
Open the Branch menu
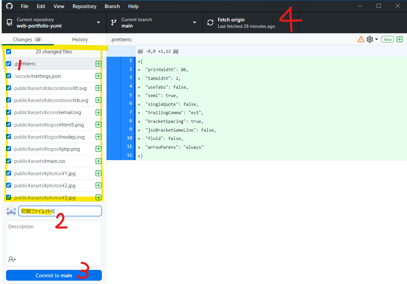point(112,6)
